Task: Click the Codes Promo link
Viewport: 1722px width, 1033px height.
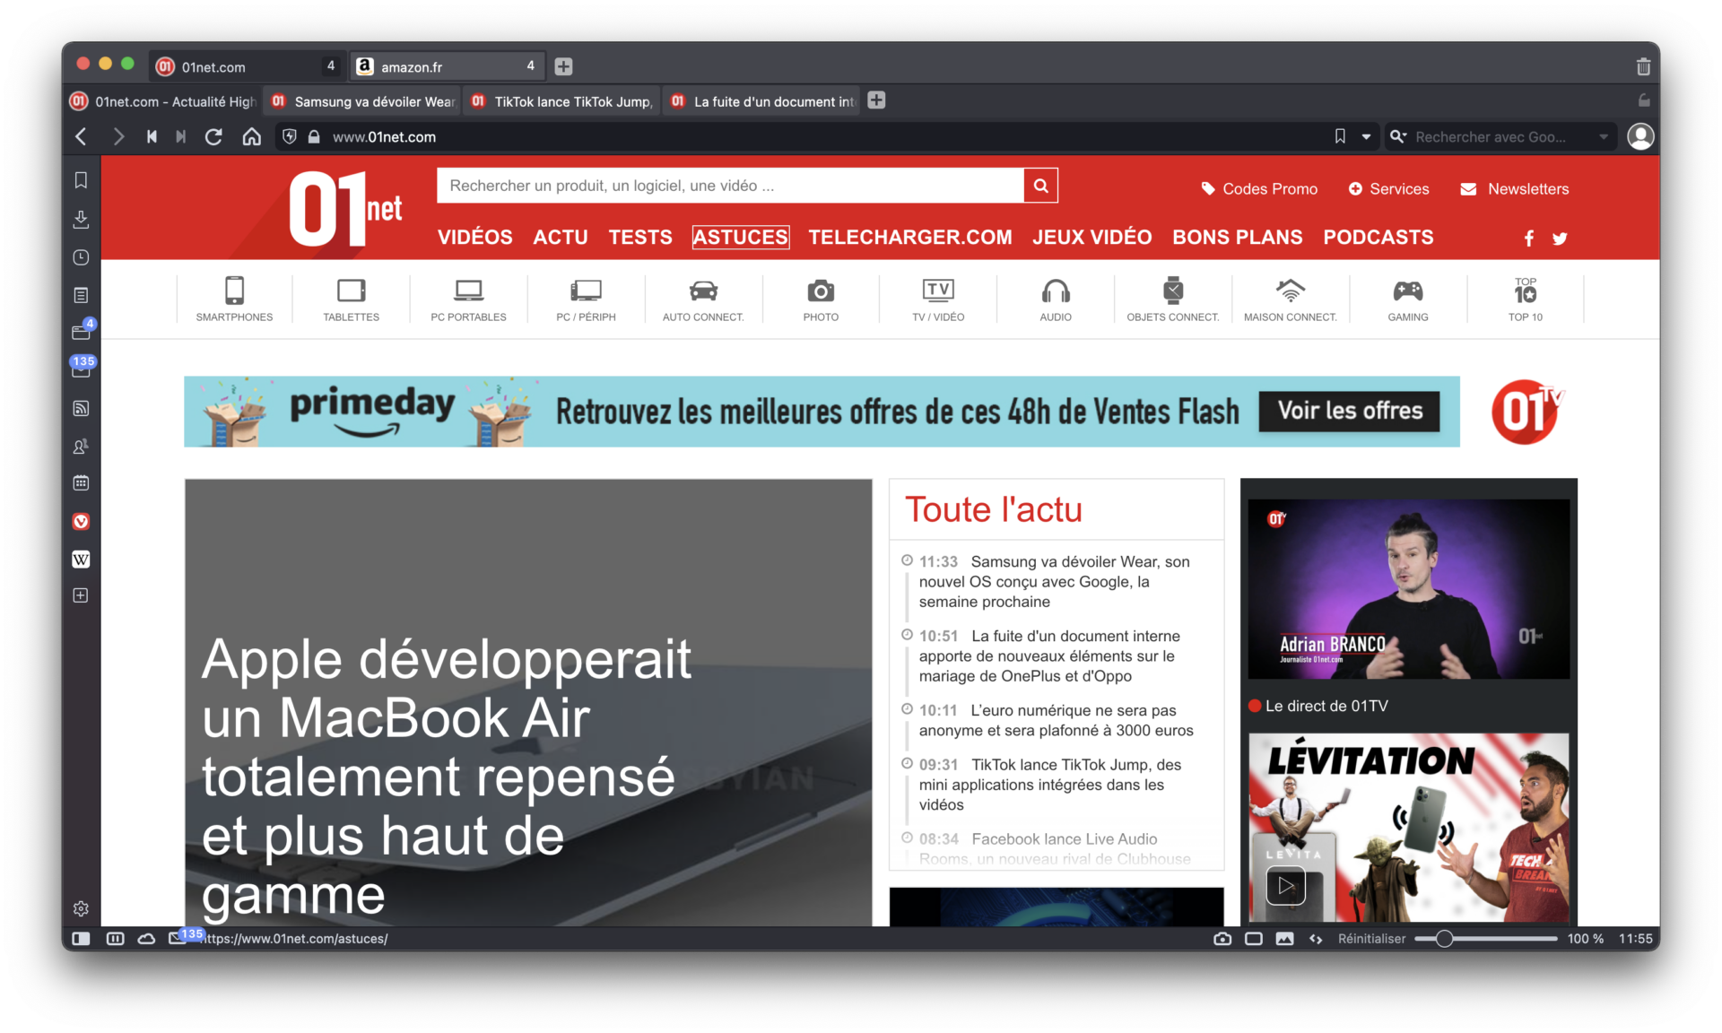Action: click(1259, 188)
